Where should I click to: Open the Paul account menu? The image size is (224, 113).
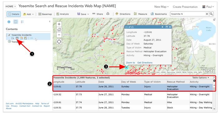click(208, 7)
